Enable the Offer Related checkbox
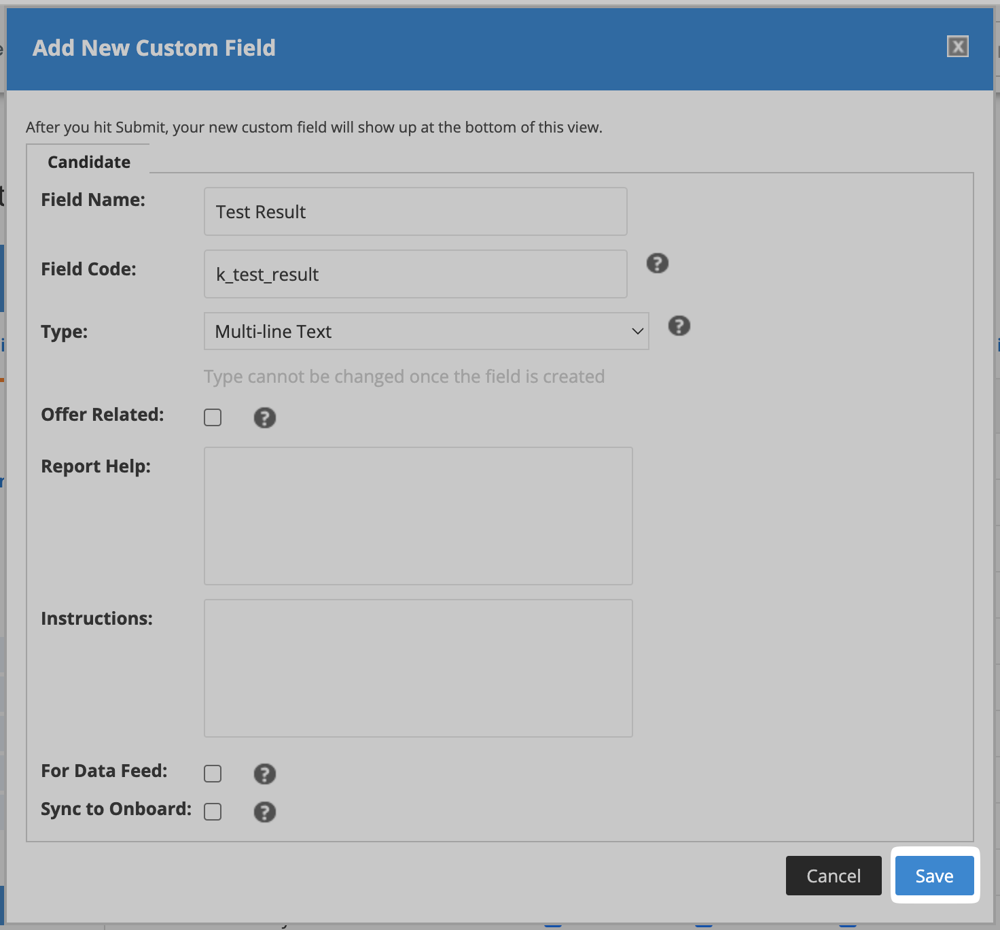Viewport: 1000px width, 930px height. (213, 417)
